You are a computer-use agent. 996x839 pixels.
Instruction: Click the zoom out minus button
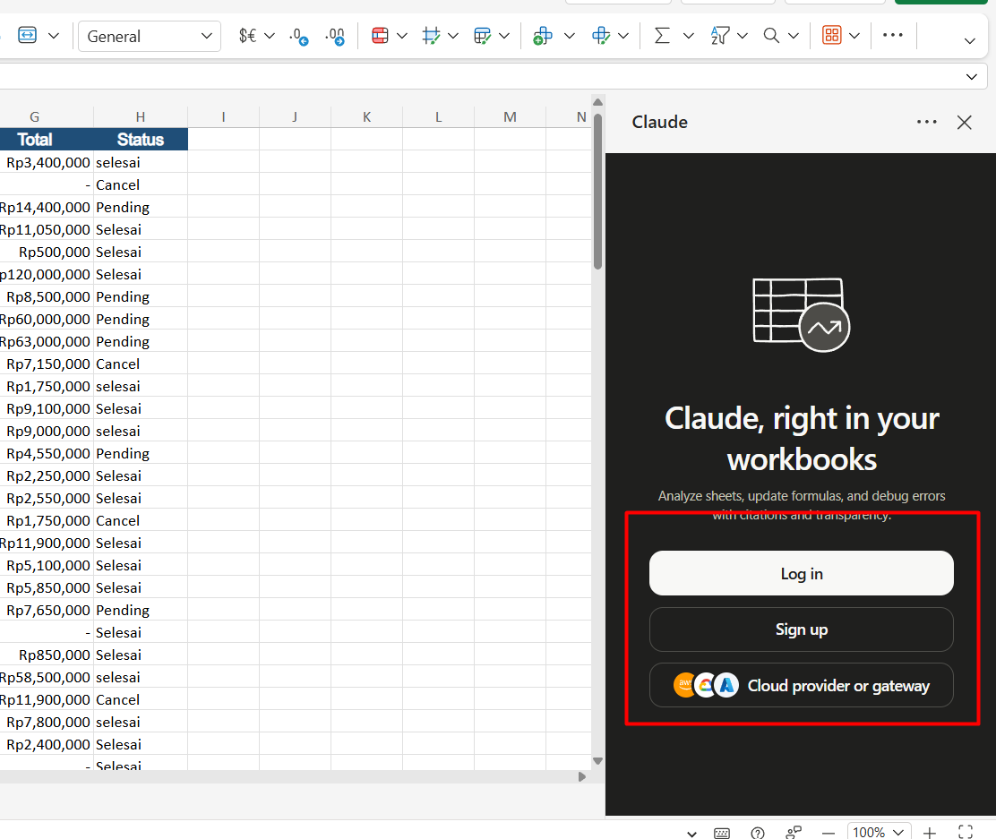pyautogui.click(x=829, y=833)
